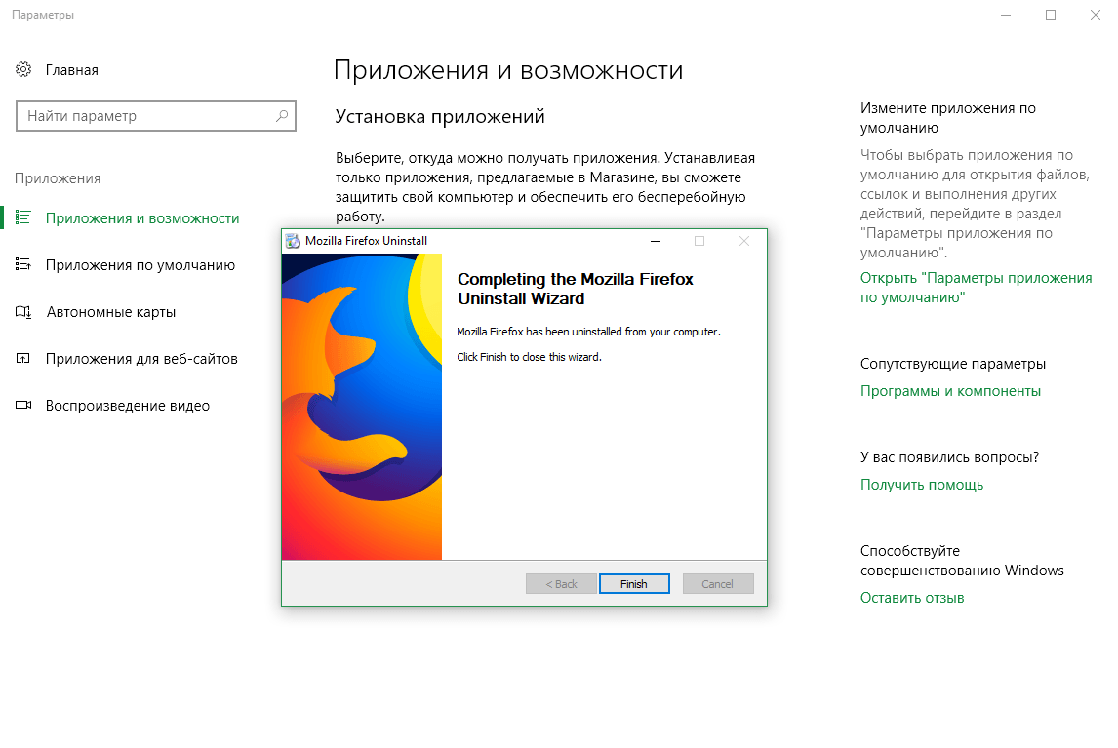This screenshot has width=1118, height=748.
Task: Click the Получить помощь link
Action: (x=922, y=484)
